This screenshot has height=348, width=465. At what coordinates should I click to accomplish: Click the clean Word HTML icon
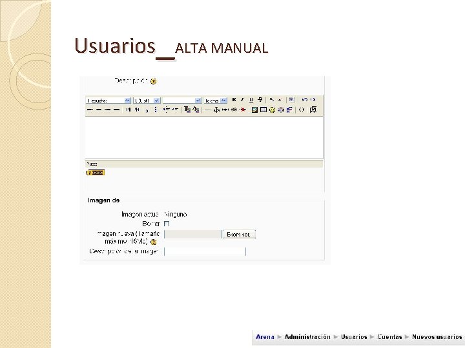[291, 100]
